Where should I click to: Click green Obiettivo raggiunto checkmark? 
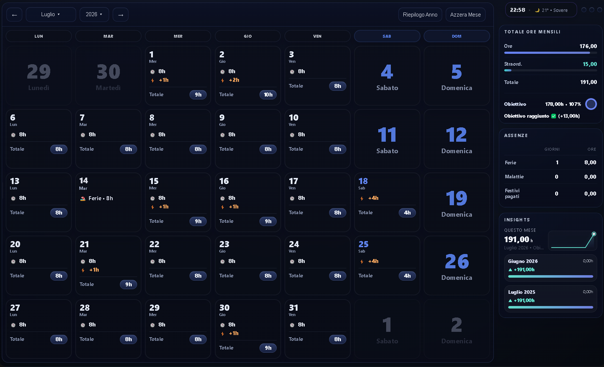553,116
